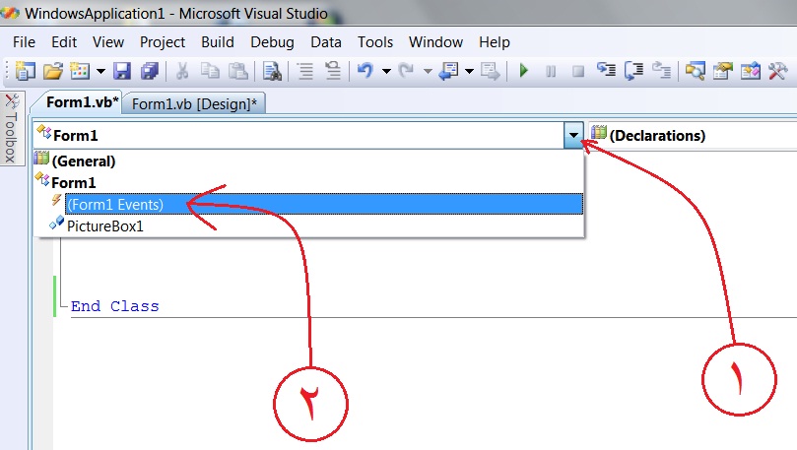
Task: Click the New Project toolbar icon
Action: click(25, 71)
